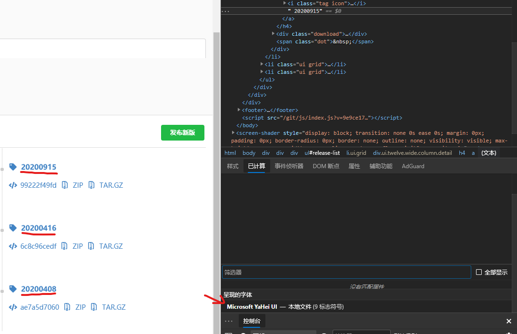Enable the 全部显示 checkbox
Viewport: 517px width, 334px height.
click(479, 272)
